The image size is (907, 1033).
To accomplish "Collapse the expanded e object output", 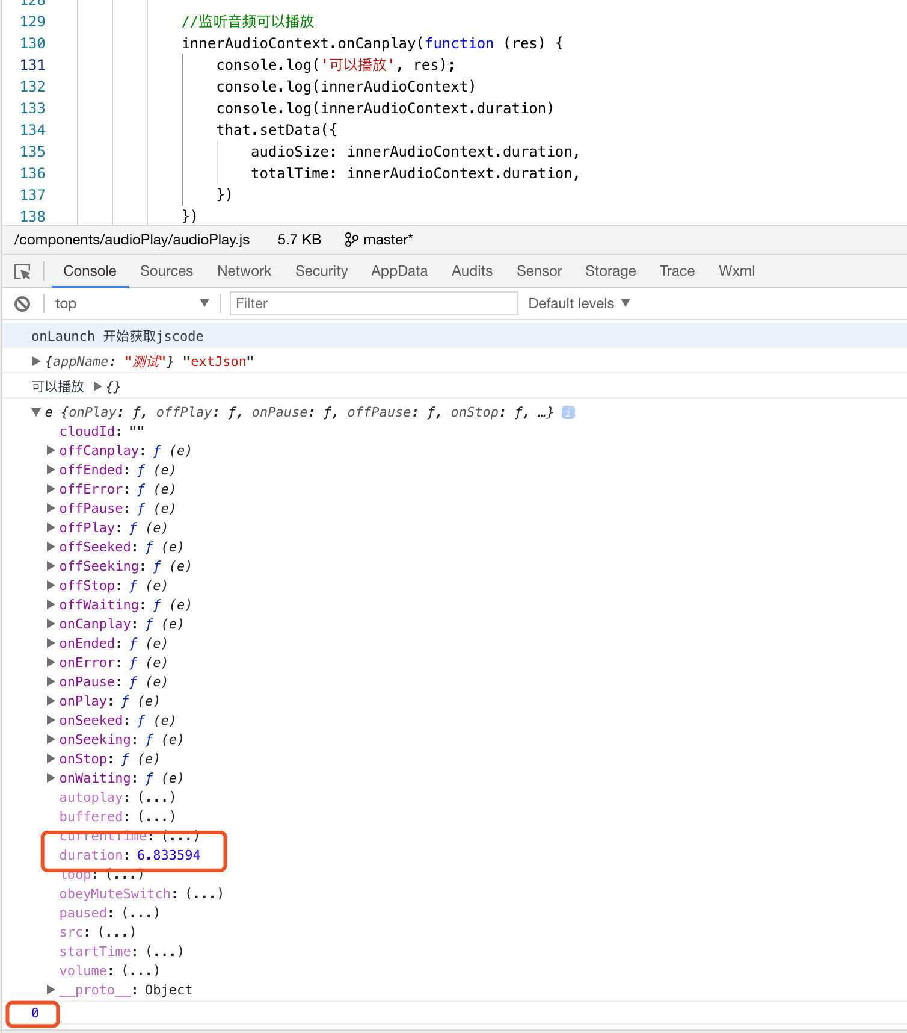I will [36, 412].
